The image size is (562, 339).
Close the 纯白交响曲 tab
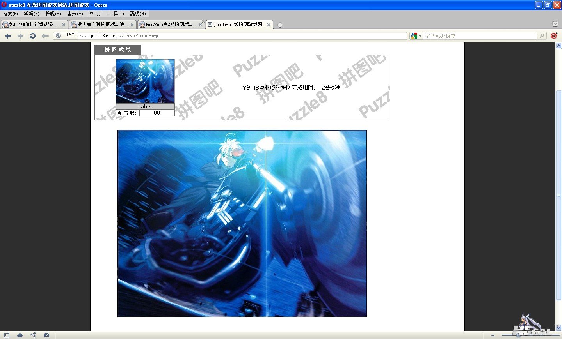tap(64, 25)
